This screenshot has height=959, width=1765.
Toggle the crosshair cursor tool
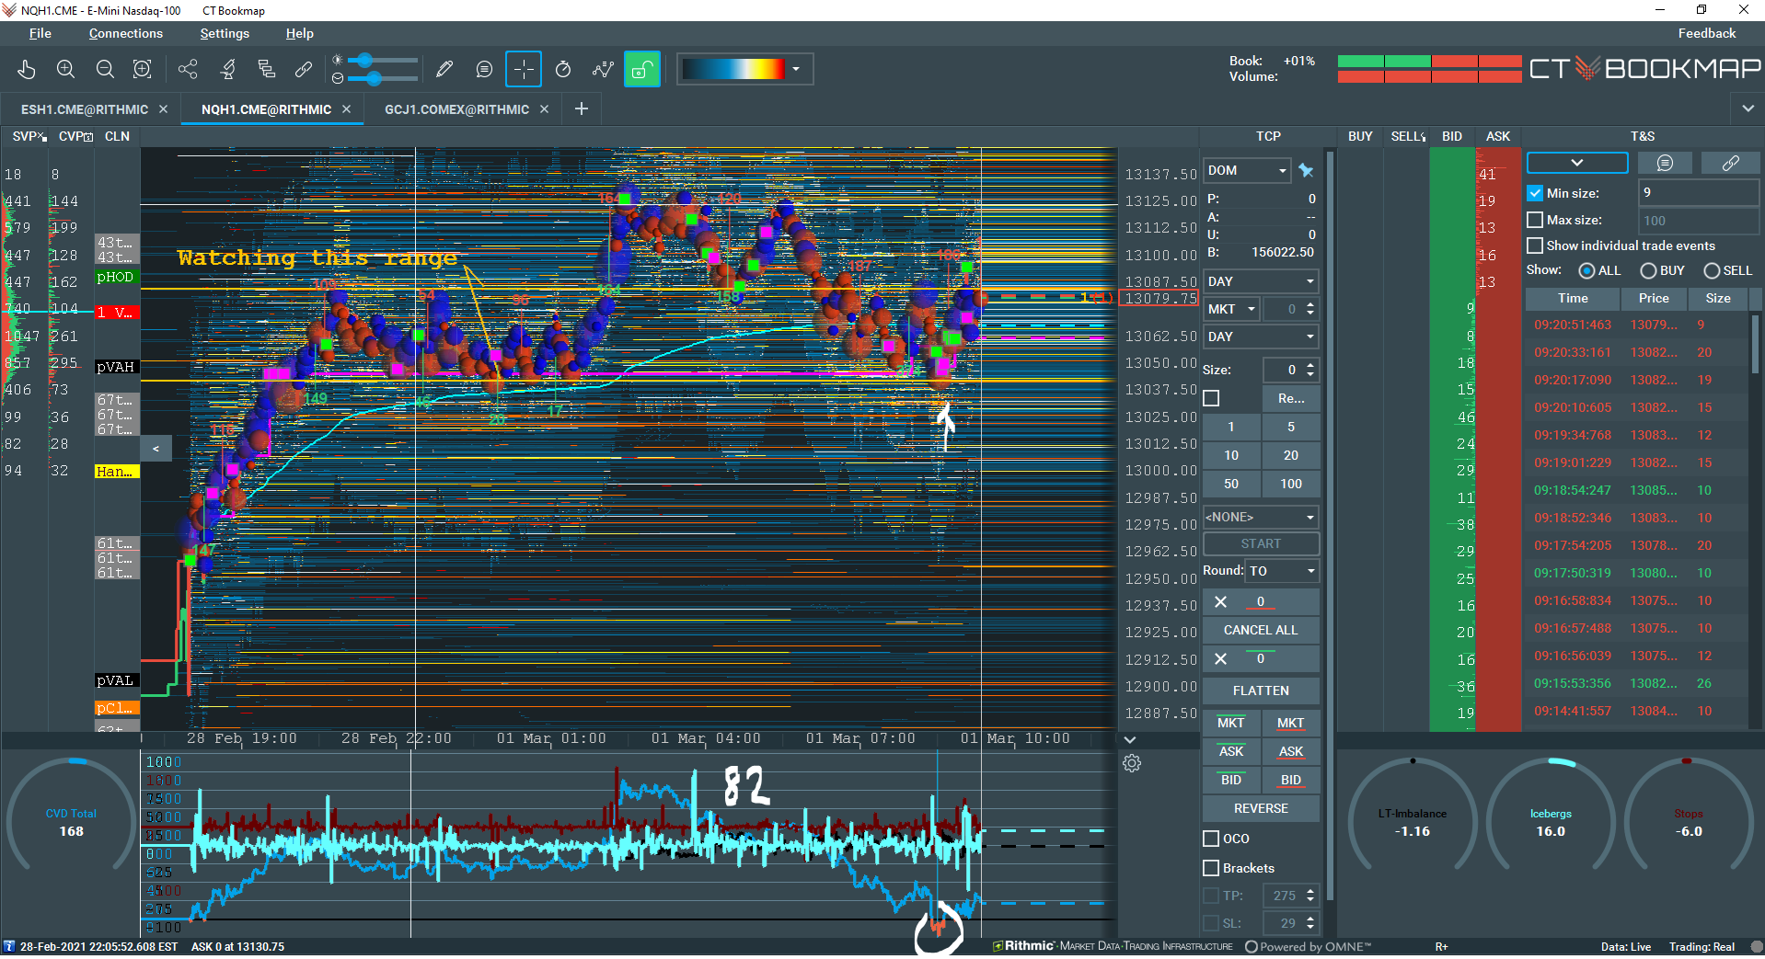coord(524,69)
